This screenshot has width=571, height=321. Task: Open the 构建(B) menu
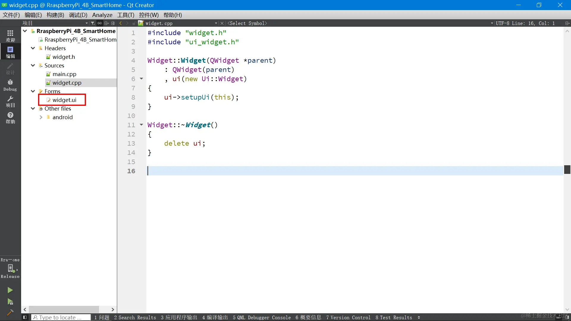pos(55,15)
